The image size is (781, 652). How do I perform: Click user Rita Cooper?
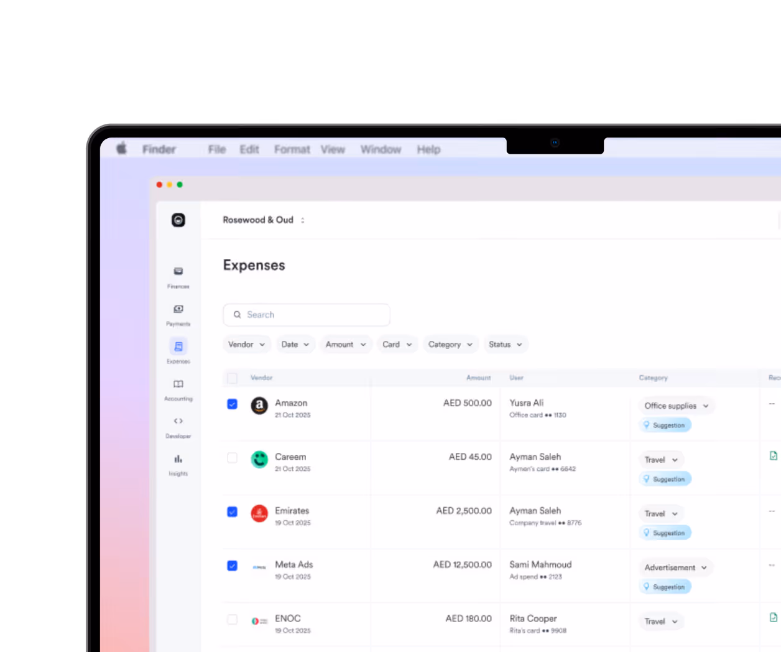click(533, 618)
